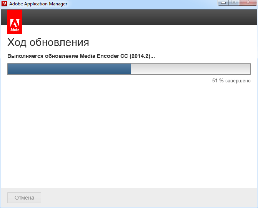Click the Media Encoder CC update message

click(81, 56)
